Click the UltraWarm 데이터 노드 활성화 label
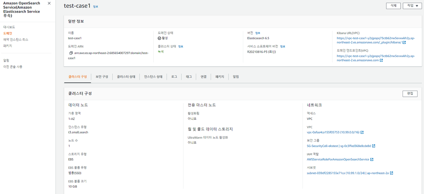Image resolution: width=424 pixels, height=194 pixels. click(208, 137)
